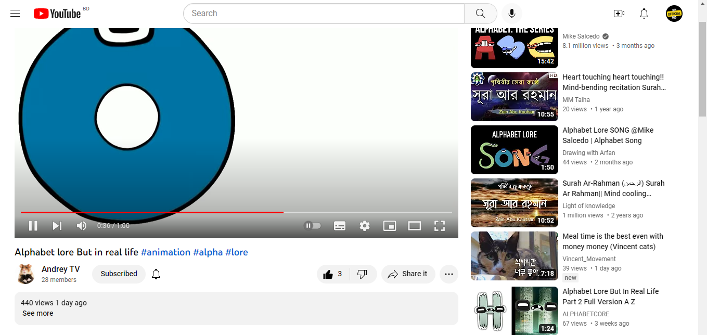The height and width of the screenshot is (335, 707).
Task: Click the Share it button
Action: (408, 274)
